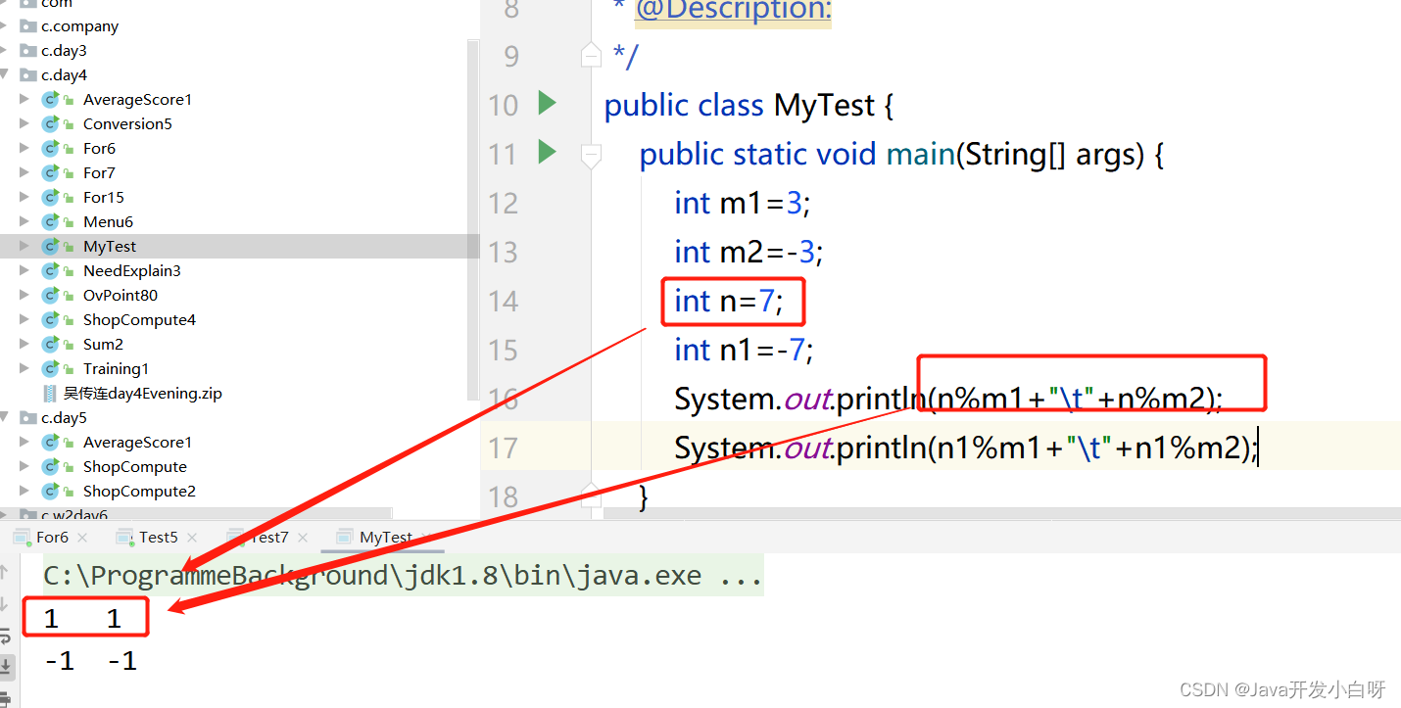Screen dimensions: 1401x708
Task: Click AverageScore1 class icon under c.day4
Action: [x=51, y=100]
